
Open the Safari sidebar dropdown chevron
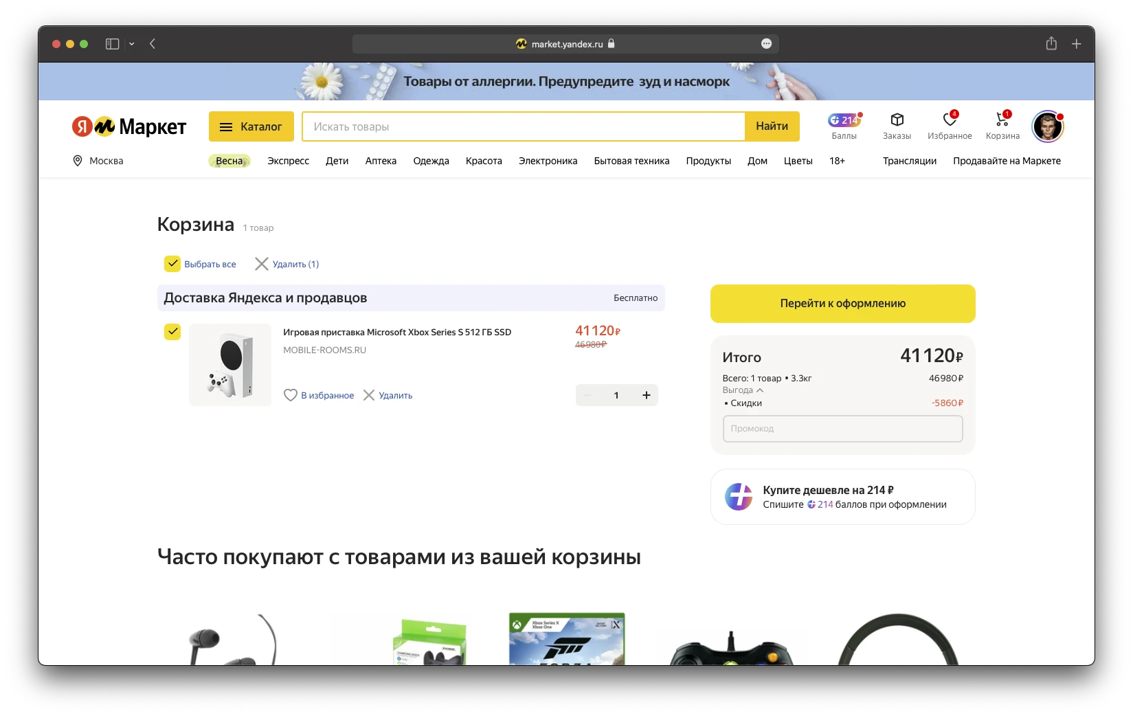[x=132, y=44]
